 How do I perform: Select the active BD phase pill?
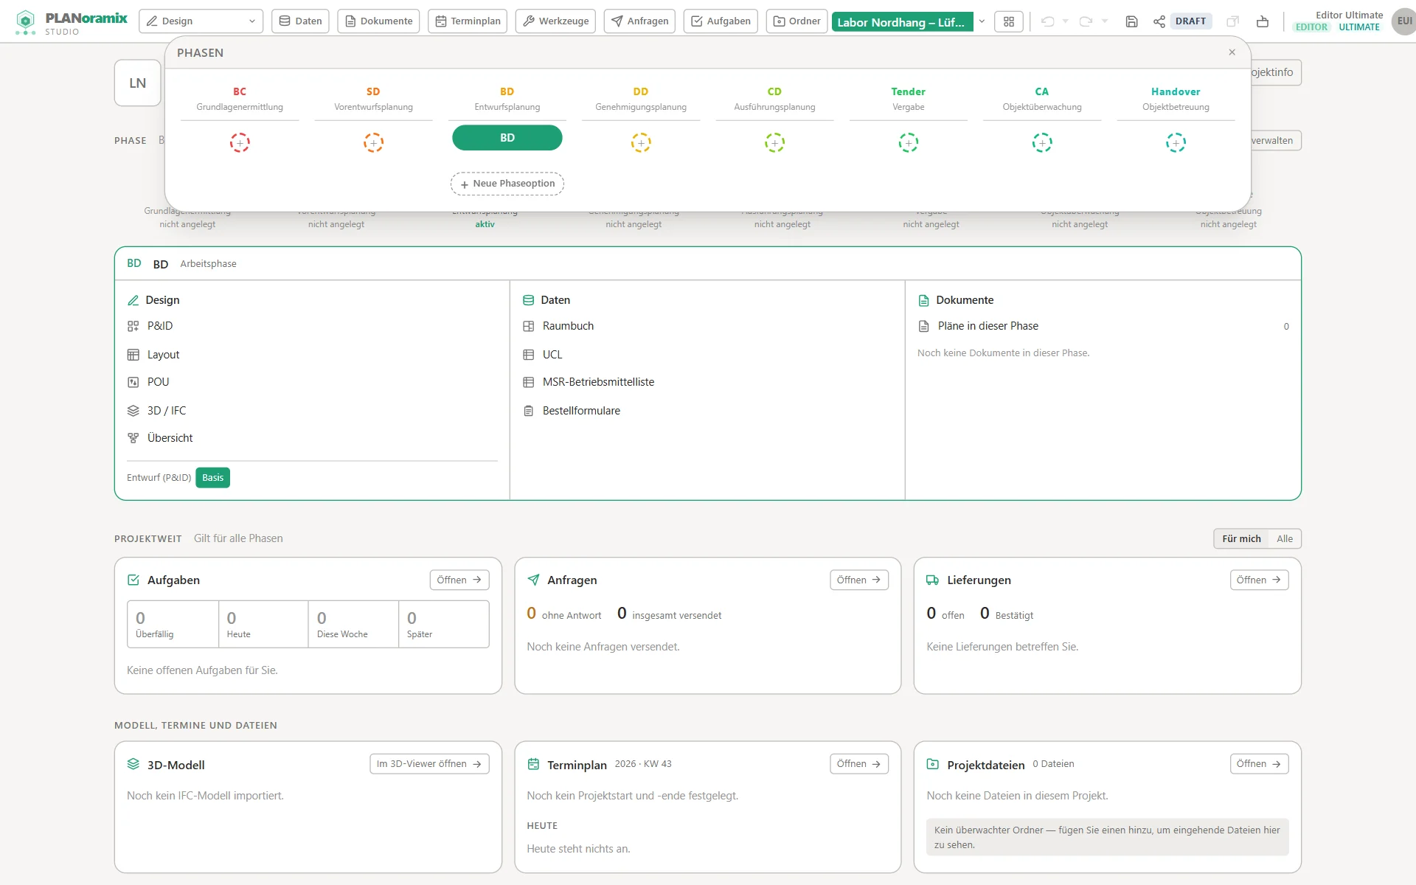(x=507, y=138)
